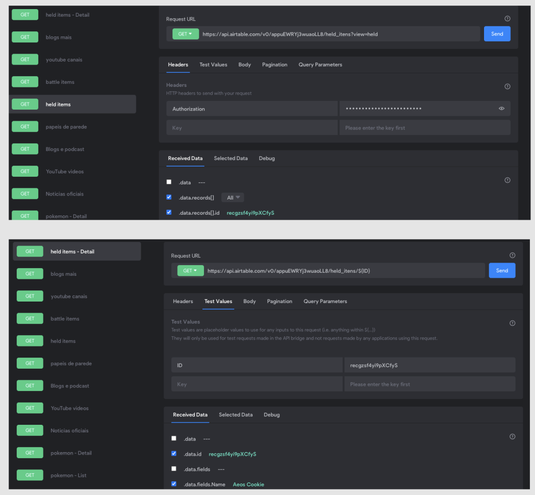Open 'pokemon - List' request in the lower list
Image resolution: width=535 pixels, height=495 pixels.
[68, 475]
